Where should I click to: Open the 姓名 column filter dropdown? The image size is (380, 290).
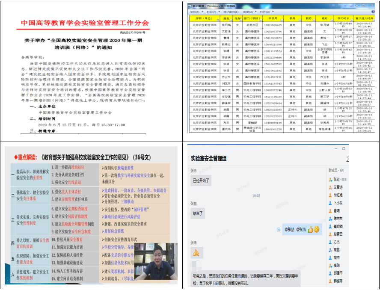[232, 19]
